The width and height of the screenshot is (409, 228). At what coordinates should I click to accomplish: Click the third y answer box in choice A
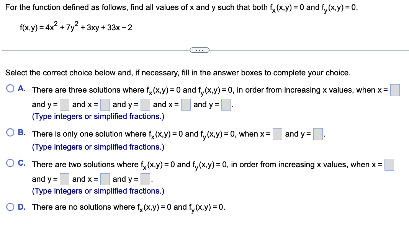pos(226,104)
